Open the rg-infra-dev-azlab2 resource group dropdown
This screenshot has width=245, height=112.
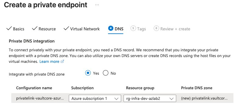150,98
